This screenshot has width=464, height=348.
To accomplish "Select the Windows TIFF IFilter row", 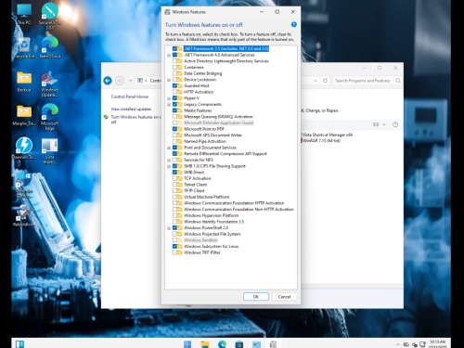I will coord(202,252).
